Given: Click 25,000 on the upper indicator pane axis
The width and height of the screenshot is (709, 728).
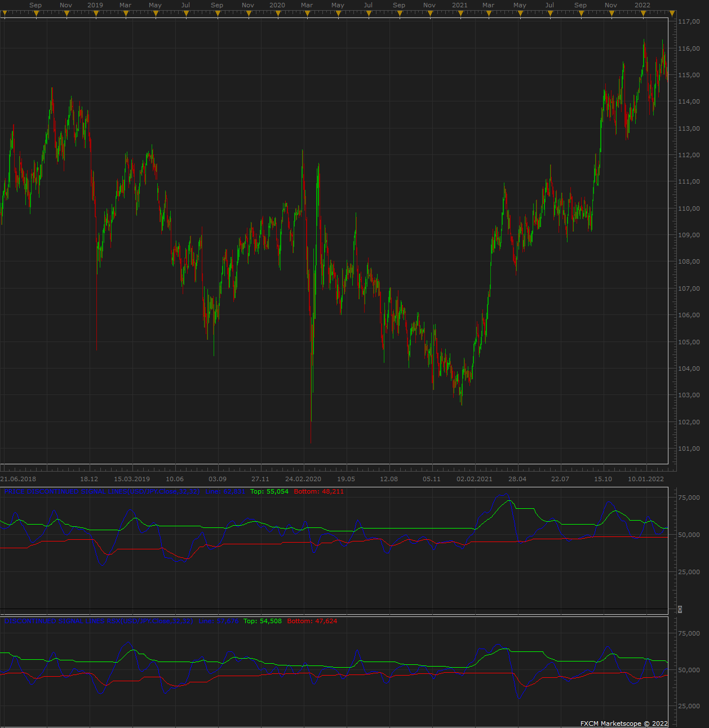Looking at the screenshot, I should 689,572.
